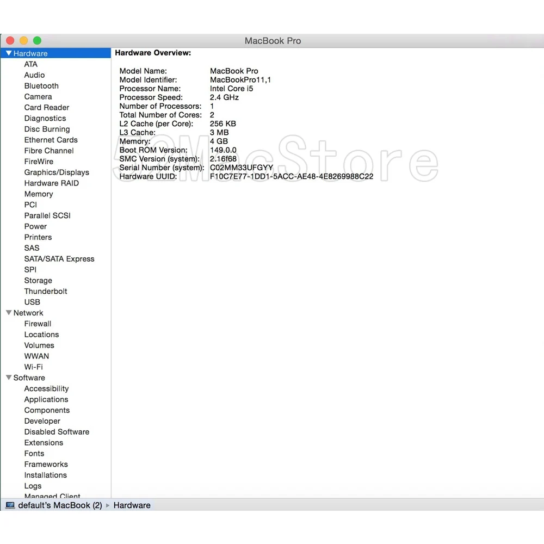Open the Storage section

tap(38, 280)
